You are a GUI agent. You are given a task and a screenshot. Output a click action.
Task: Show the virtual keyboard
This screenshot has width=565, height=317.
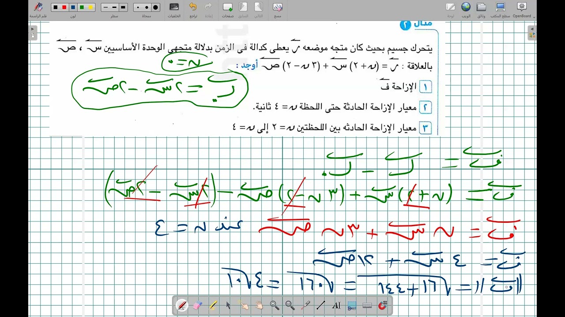point(367,305)
